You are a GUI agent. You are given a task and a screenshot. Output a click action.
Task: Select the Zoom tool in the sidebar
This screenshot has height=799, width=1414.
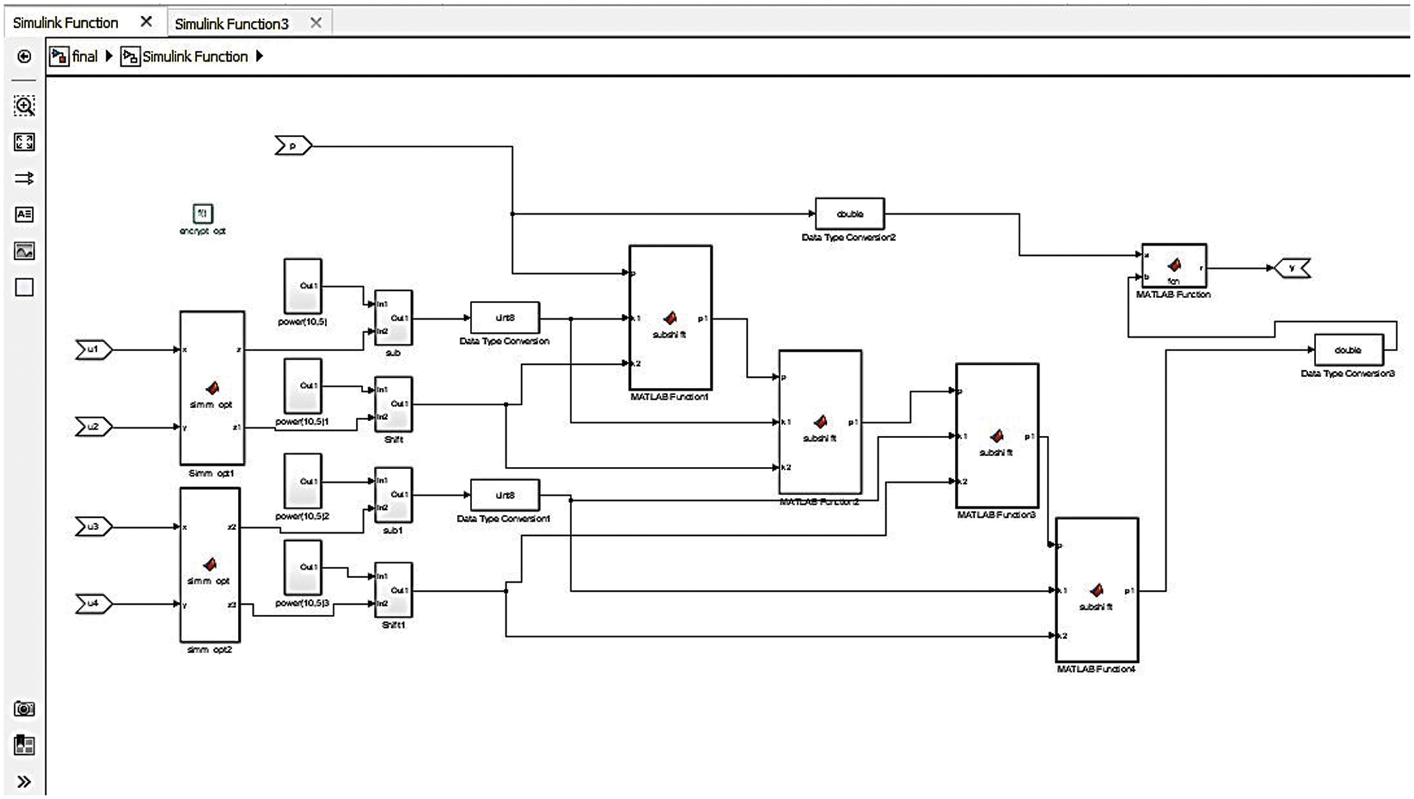pyautogui.click(x=25, y=105)
